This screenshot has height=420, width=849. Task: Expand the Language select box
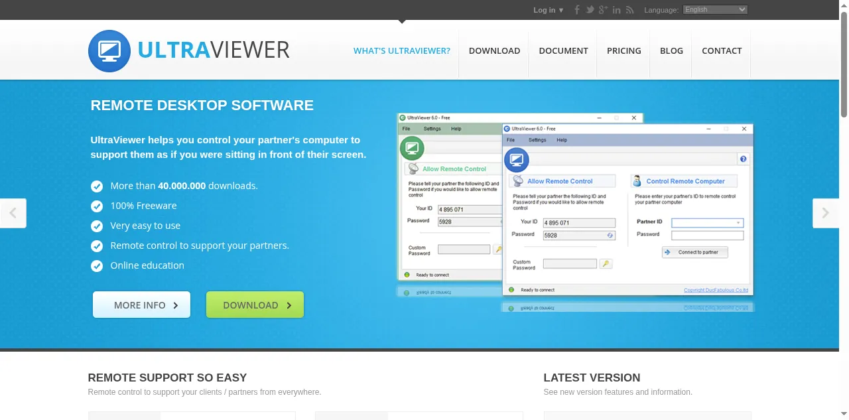coord(716,10)
